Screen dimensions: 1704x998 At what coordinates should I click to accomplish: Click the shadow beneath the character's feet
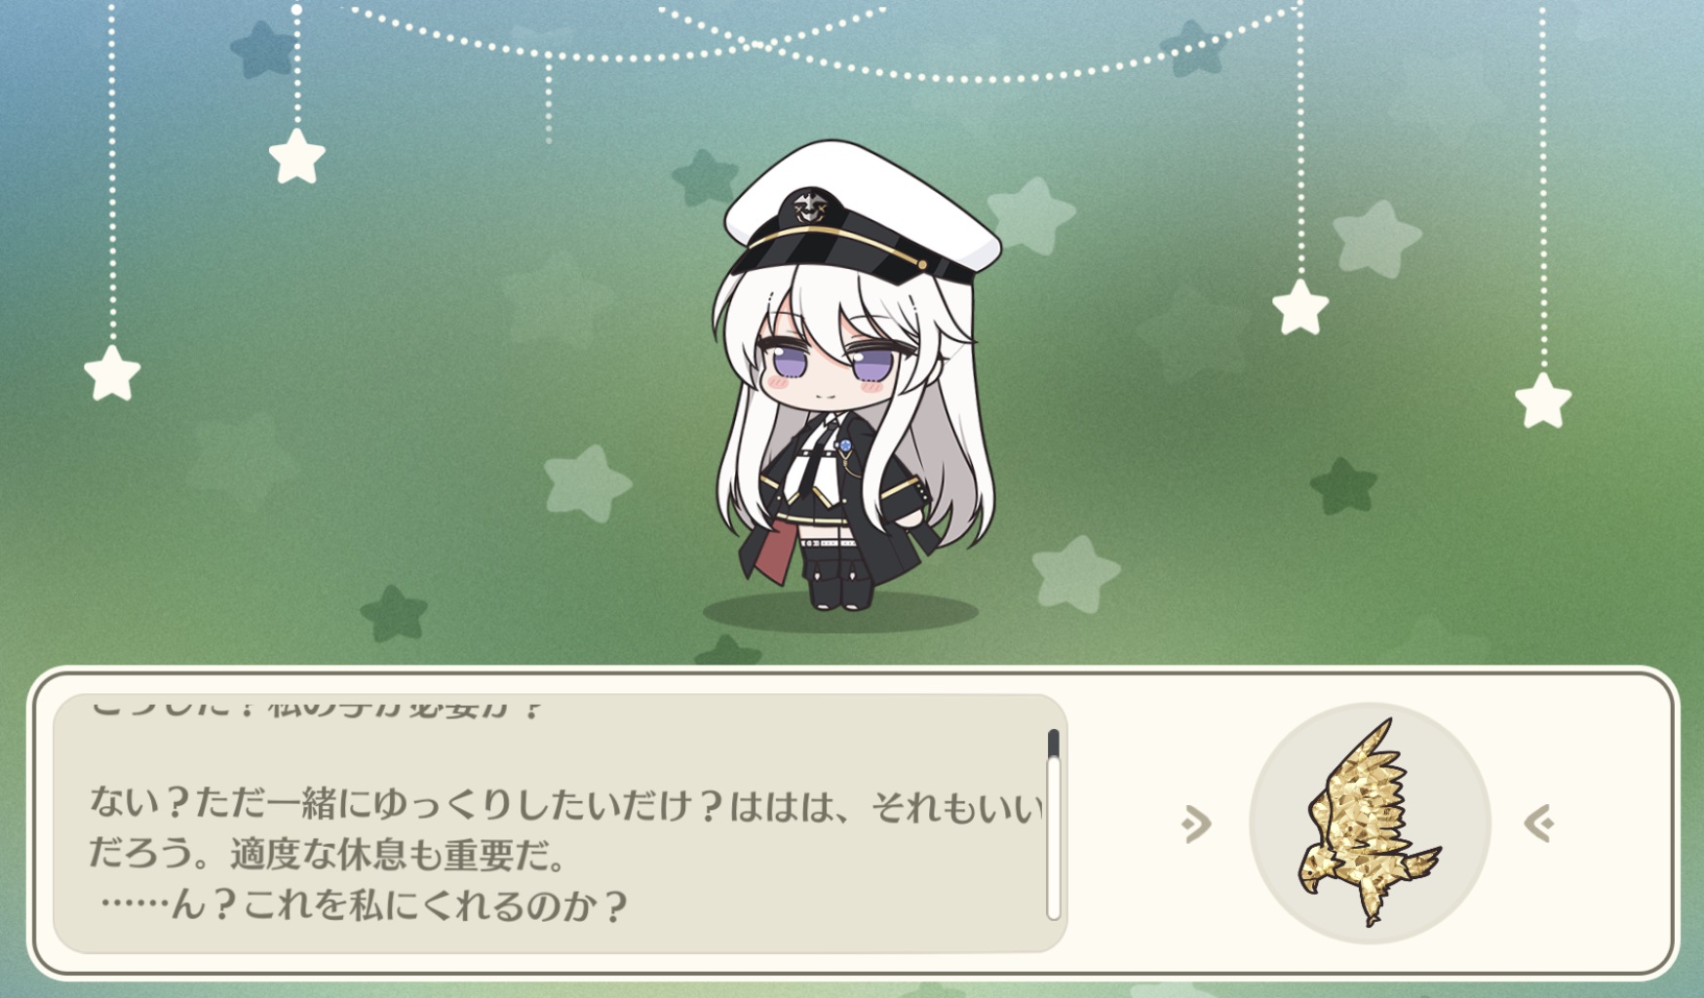click(840, 612)
